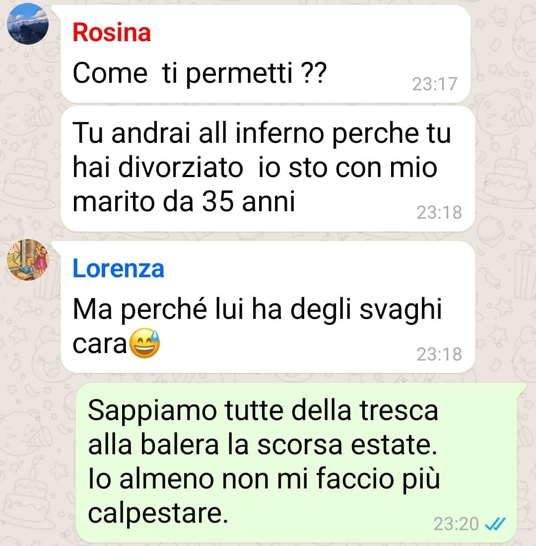
Task: Open Lorenza's illustrated profile picture
Action: point(28,260)
